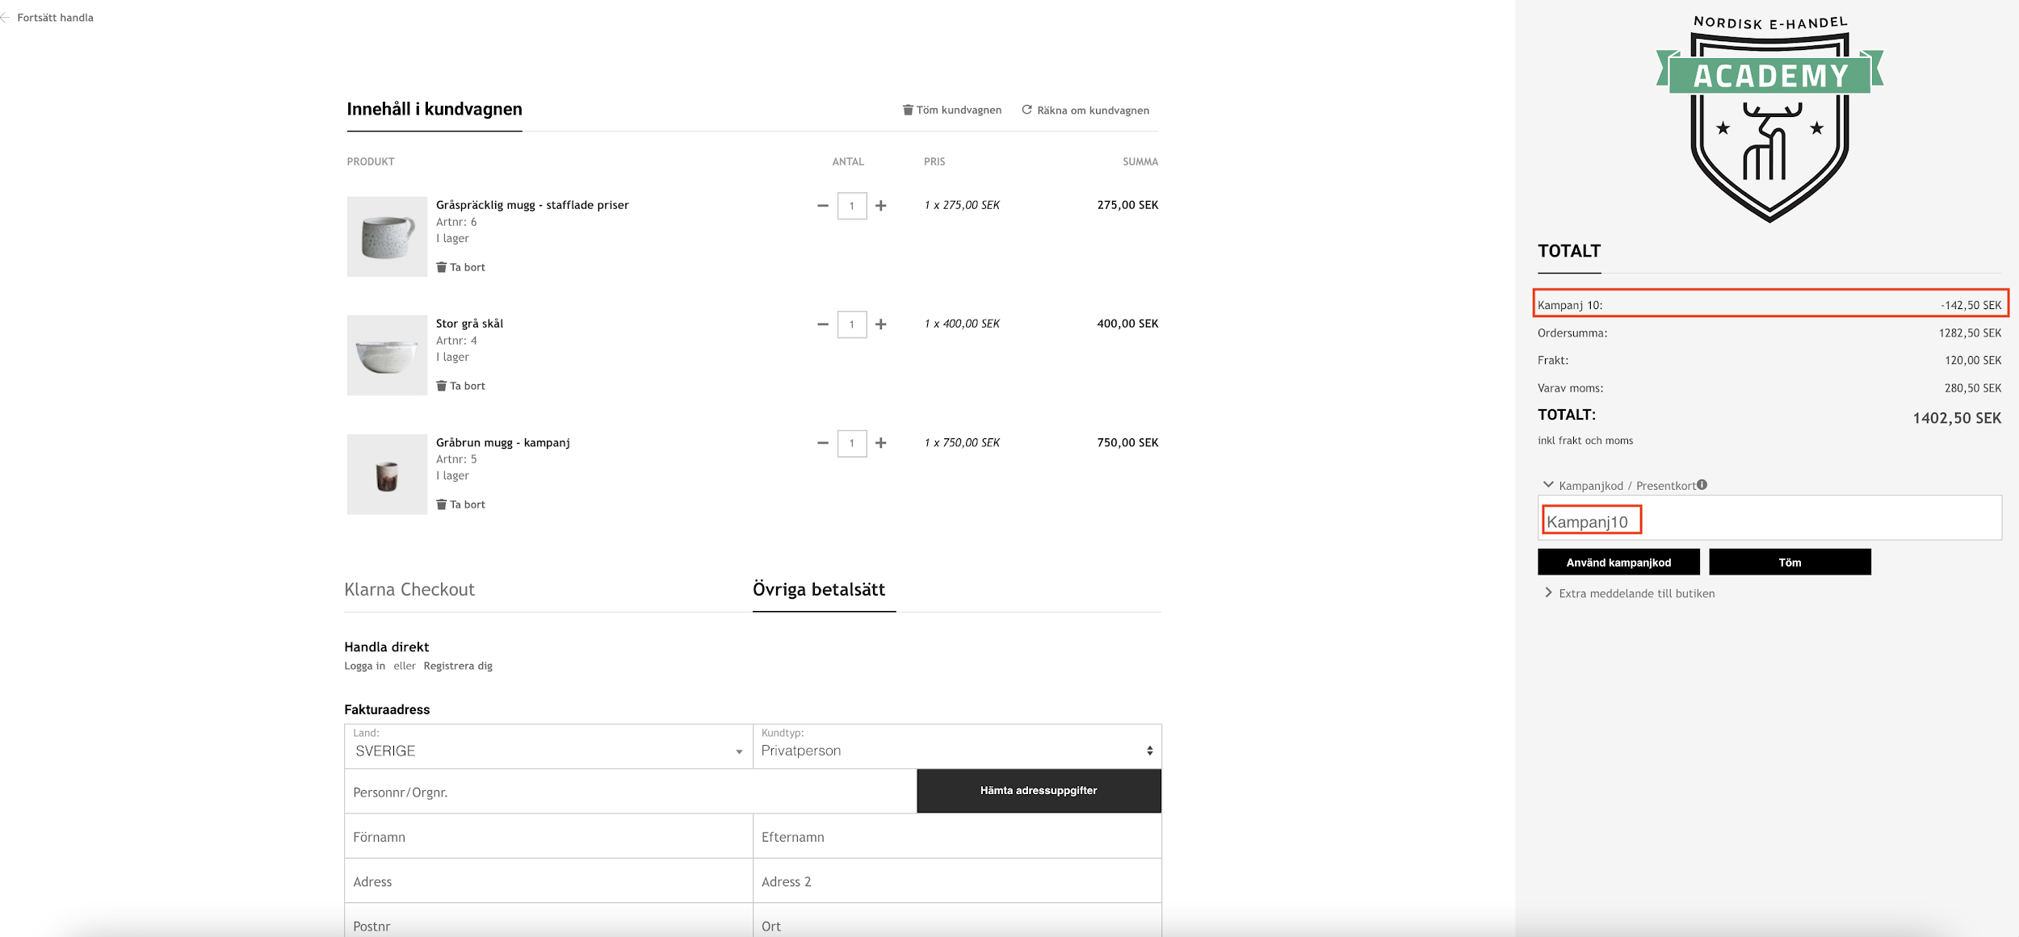The width and height of the screenshot is (2019, 937).
Task: Click the Räkna om kundvagnen refresh icon
Action: click(x=1026, y=110)
